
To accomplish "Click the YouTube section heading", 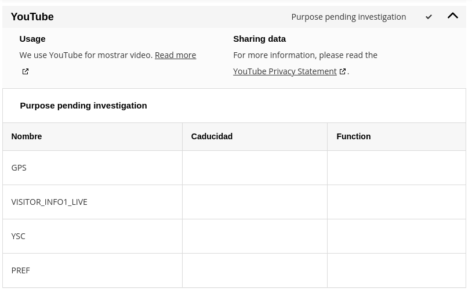I will pyautogui.click(x=32, y=17).
